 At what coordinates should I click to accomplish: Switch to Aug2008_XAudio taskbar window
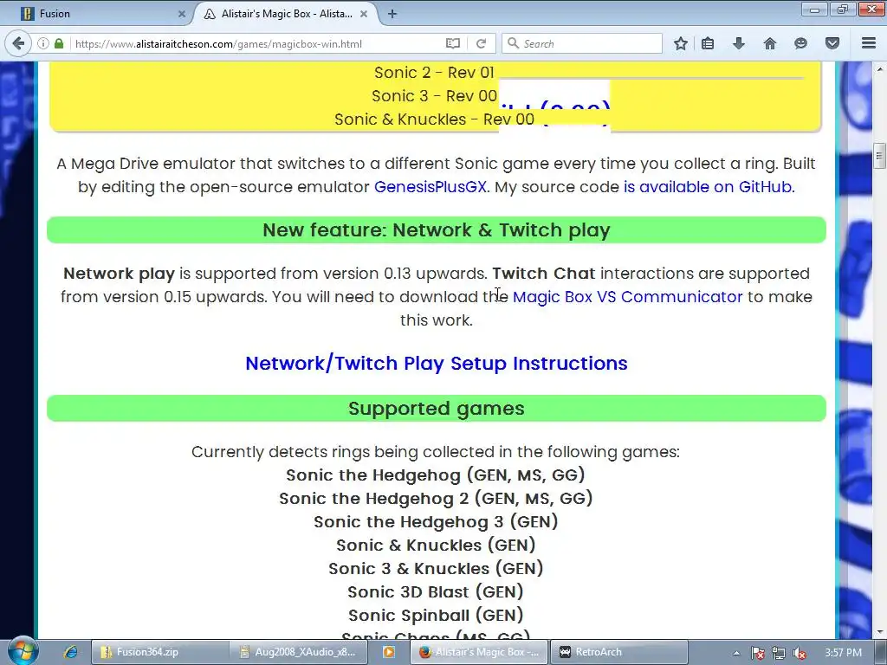tap(299, 652)
